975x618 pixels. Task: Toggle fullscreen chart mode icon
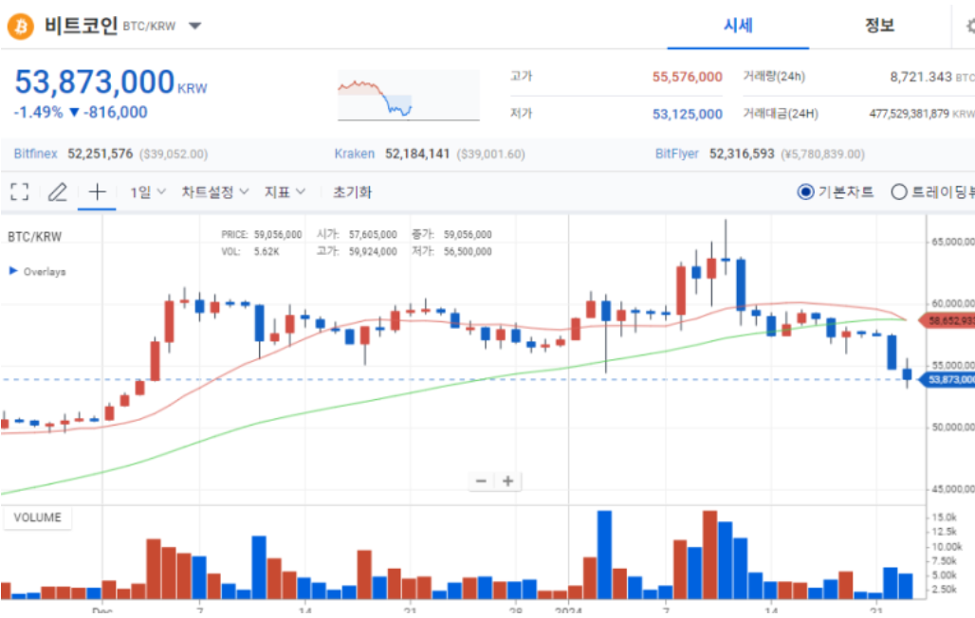click(19, 192)
